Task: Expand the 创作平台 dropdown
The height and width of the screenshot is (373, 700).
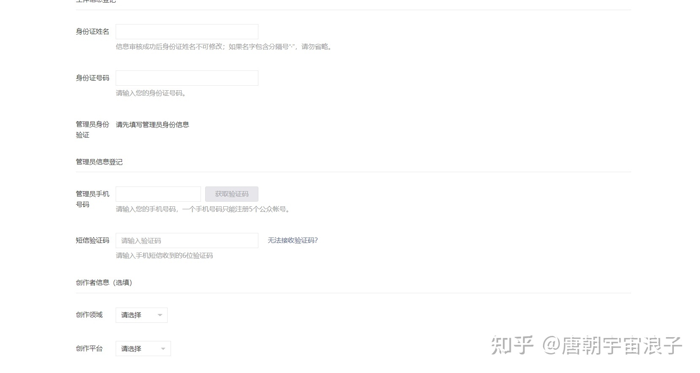Action: [143, 349]
